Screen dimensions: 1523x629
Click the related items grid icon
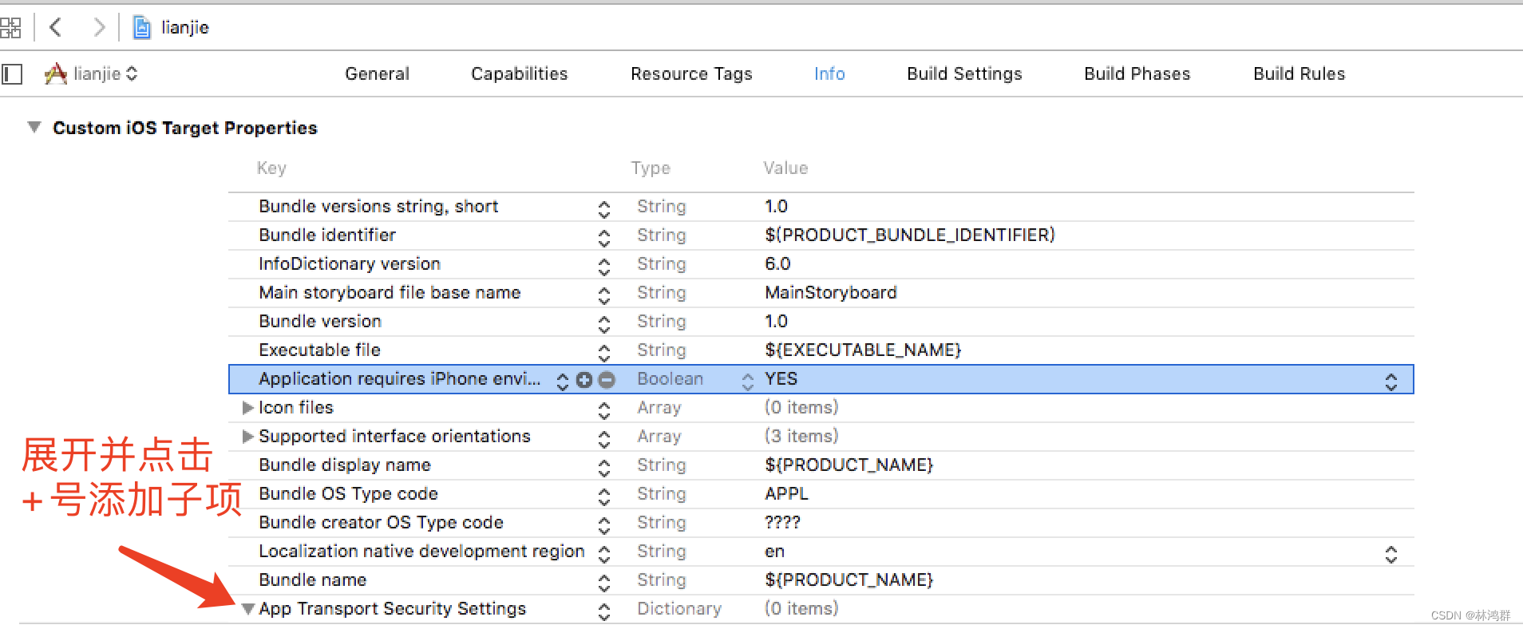[10, 28]
